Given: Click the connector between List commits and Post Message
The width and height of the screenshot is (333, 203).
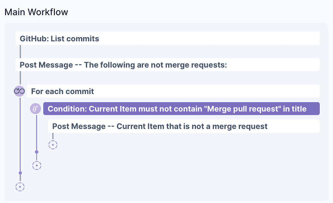Looking at the screenshot, I should tap(20, 51).
